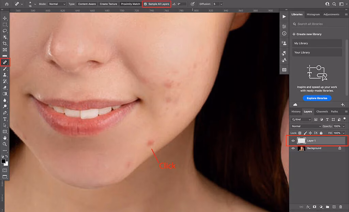Pick the Horizontal Type tool
The image size is (349, 212).
(x=5, y=119)
